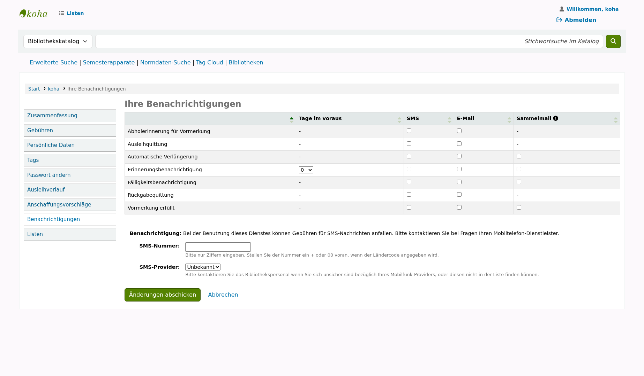Image resolution: width=644 pixels, height=376 pixels.
Task: Click the Koha logo
Action: pos(33,14)
